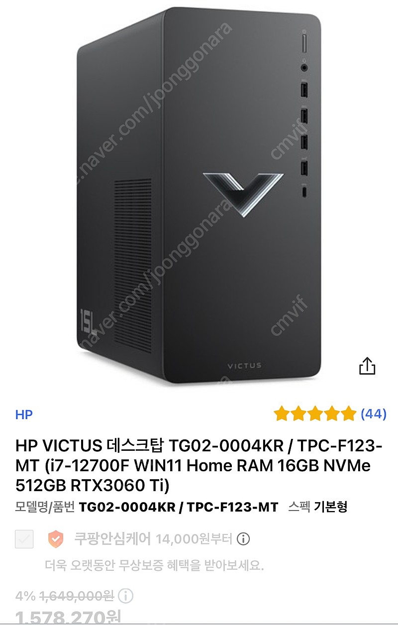Tap the 4% discount percentage
This screenshot has width=398, height=625.
pos(25,596)
